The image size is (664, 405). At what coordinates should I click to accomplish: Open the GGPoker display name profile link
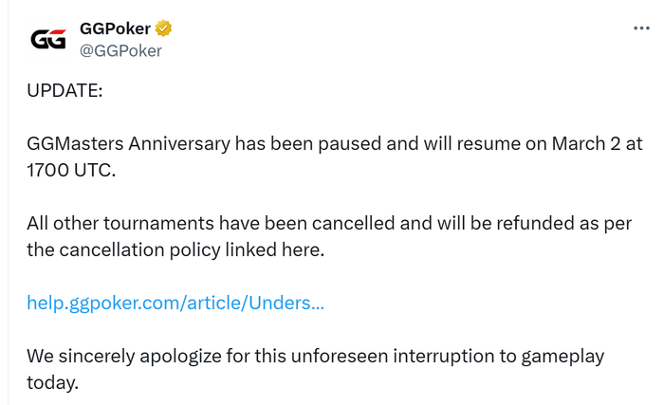click(x=115, y=28)
